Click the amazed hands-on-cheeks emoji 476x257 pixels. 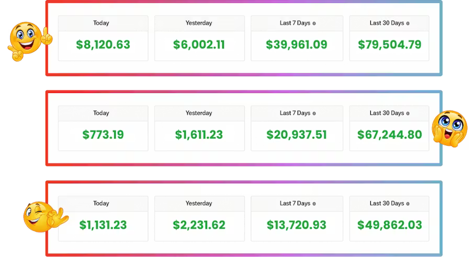click(450, 127)
